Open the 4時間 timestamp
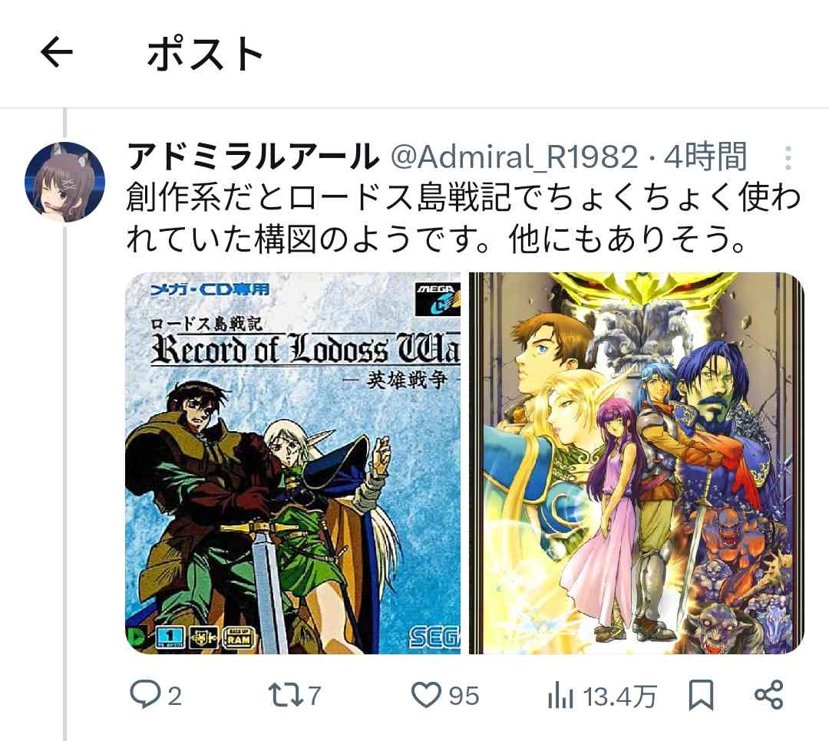The image size is (829, 741). coord(705,157)
